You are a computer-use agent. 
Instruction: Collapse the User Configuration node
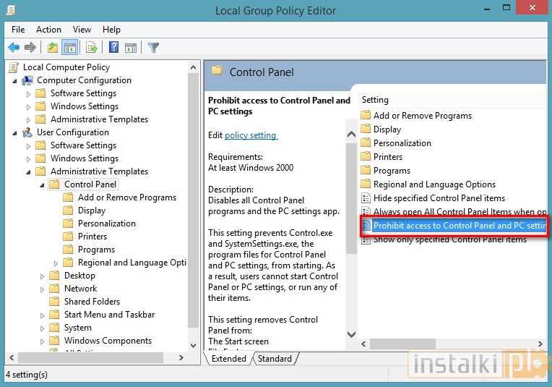(x=14, y=133)
